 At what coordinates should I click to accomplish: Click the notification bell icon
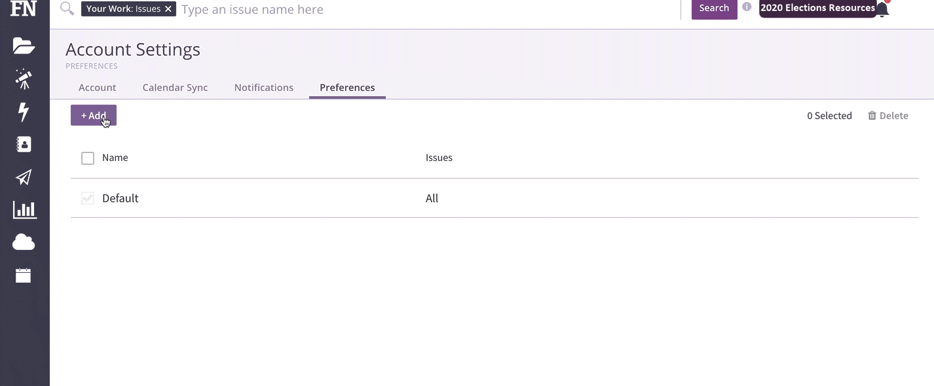882,9
